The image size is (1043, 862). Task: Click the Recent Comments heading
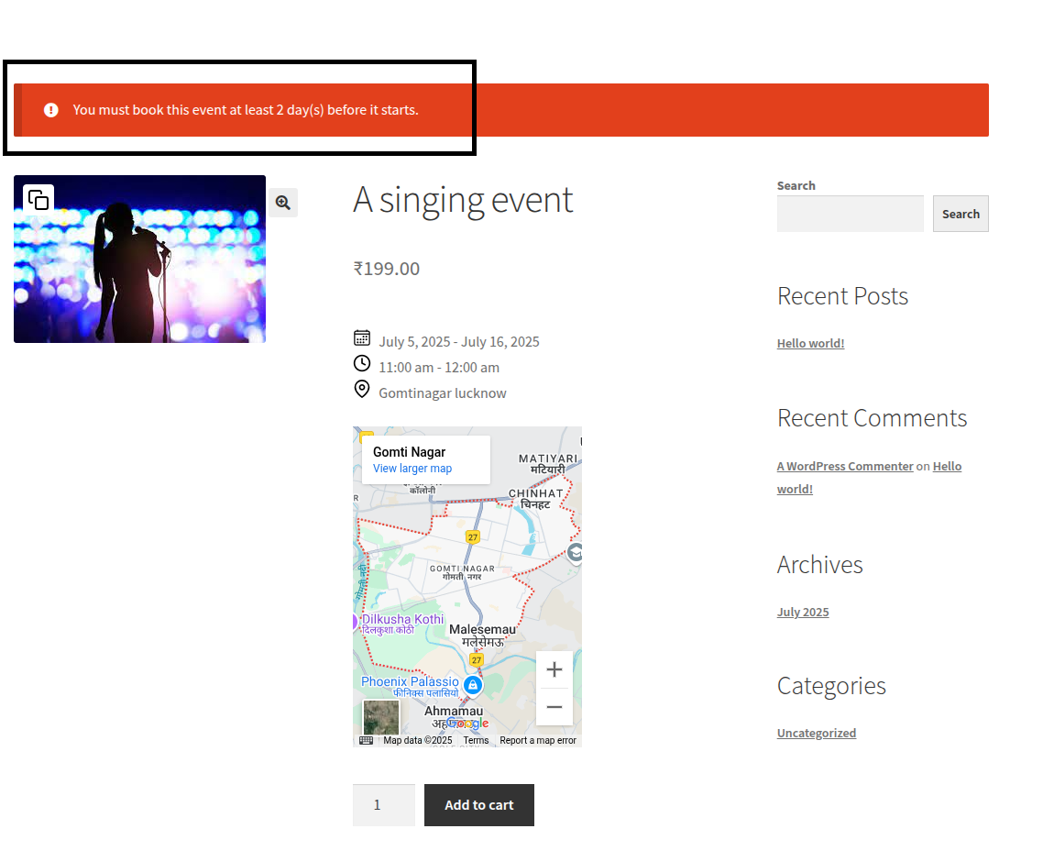[x=872, y=418]
